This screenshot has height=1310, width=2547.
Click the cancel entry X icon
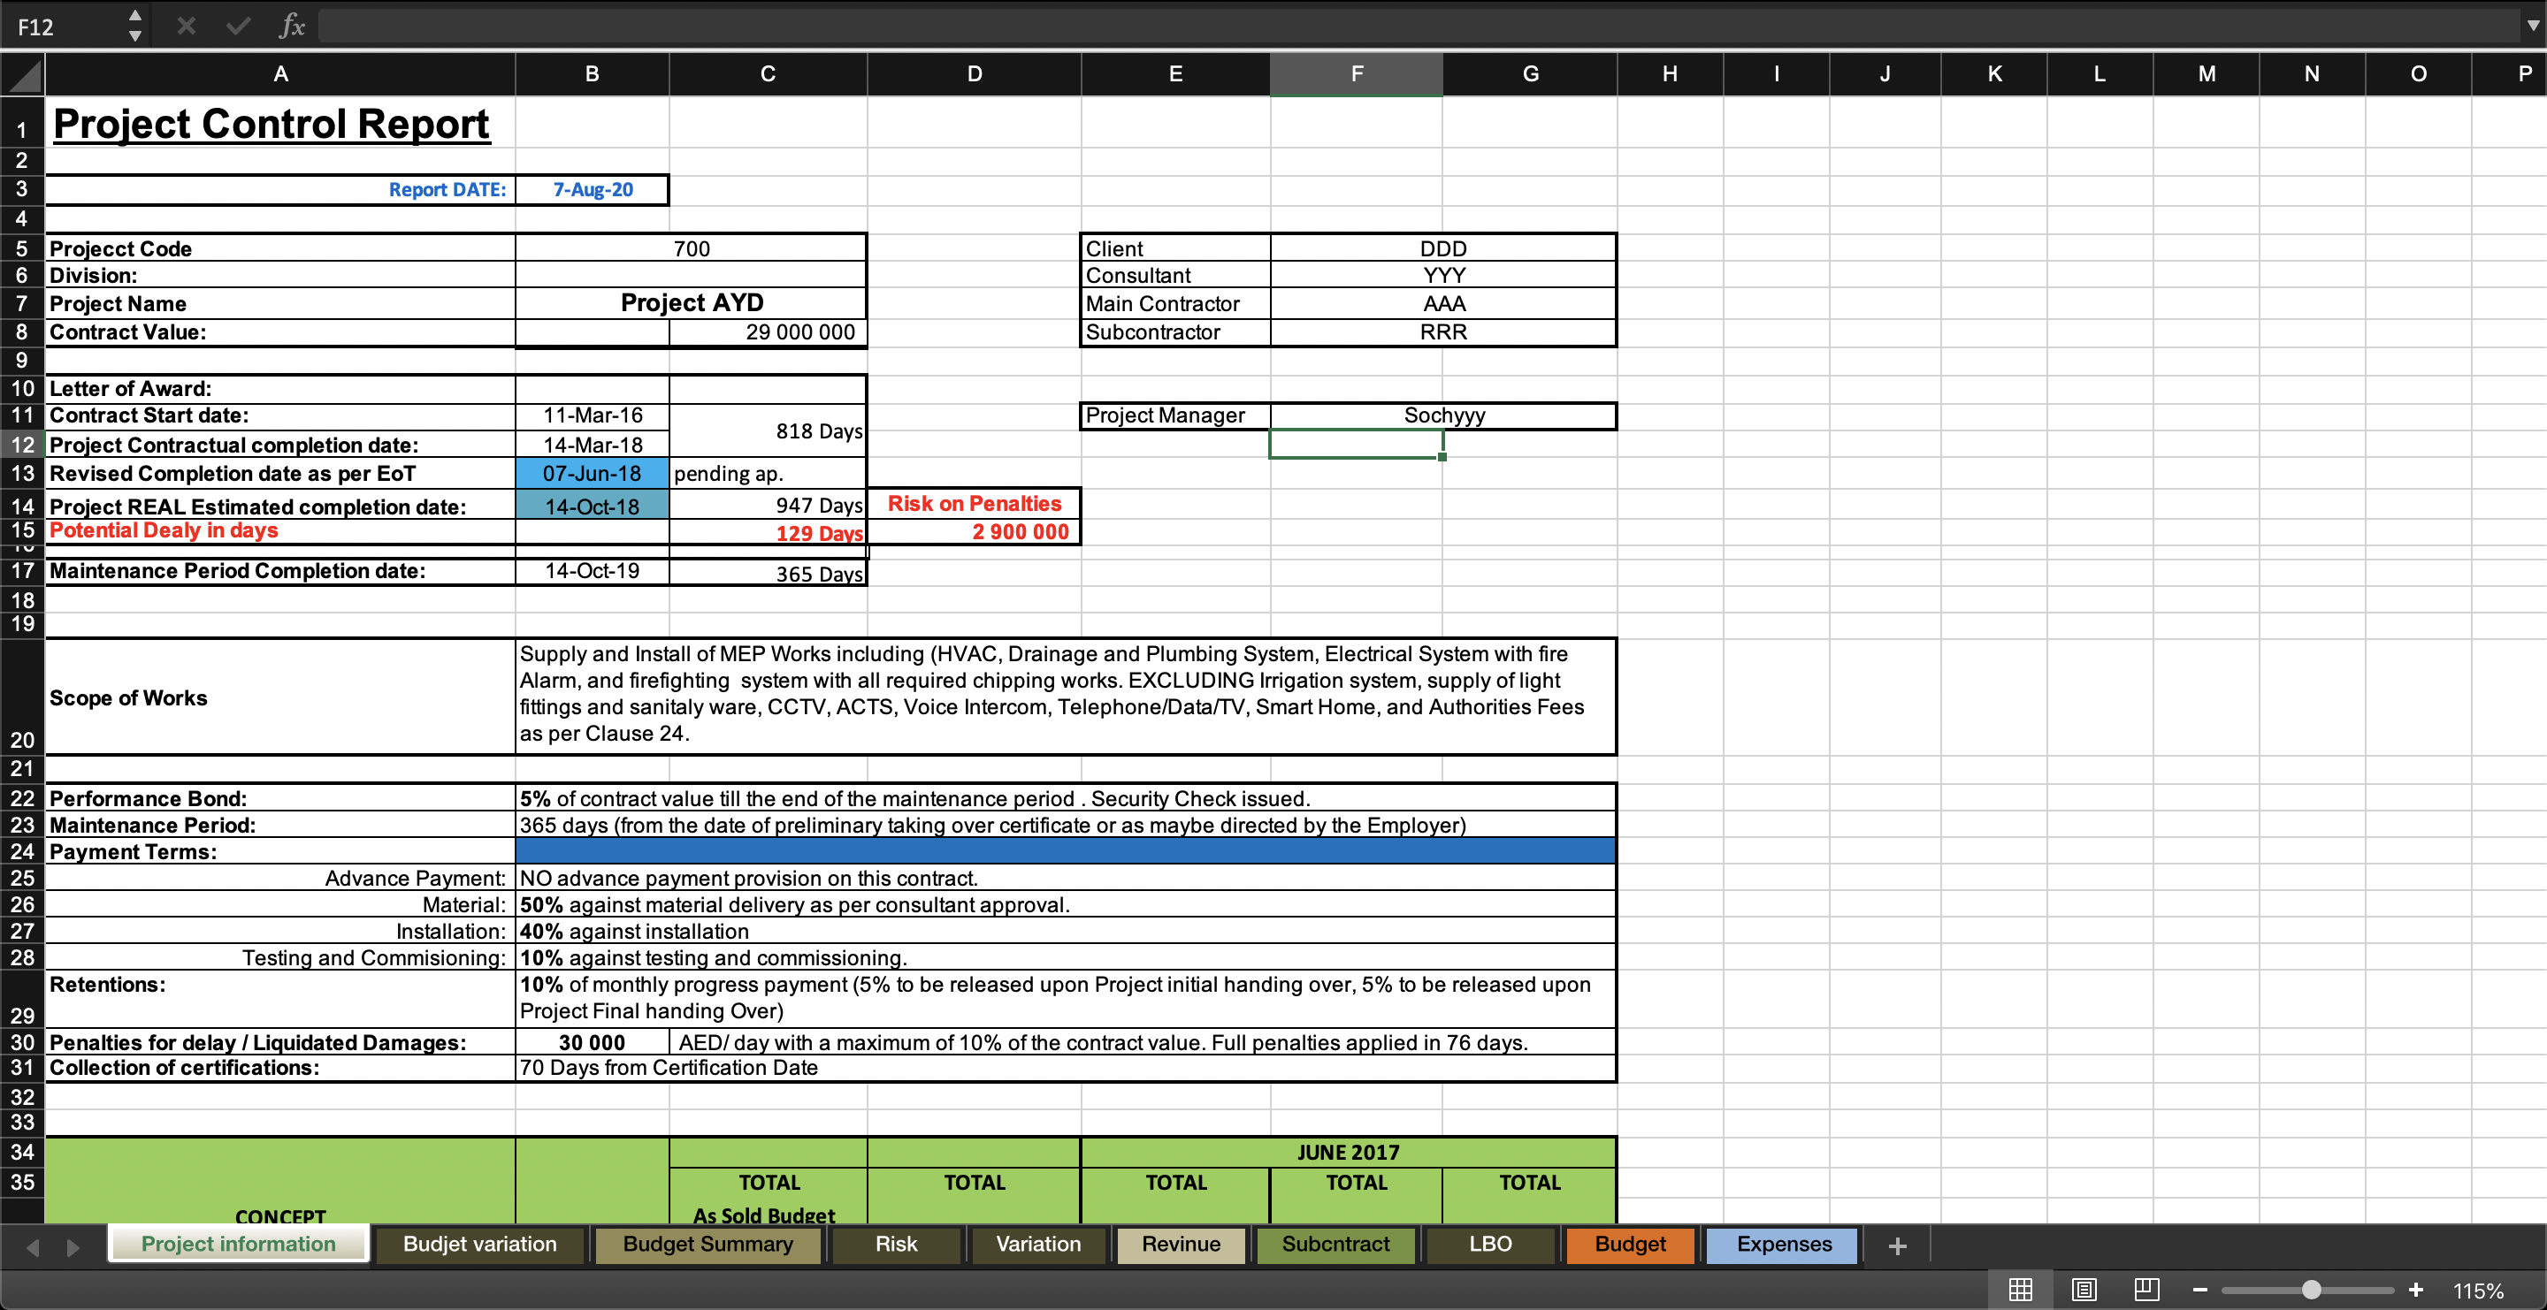[186, 26]
